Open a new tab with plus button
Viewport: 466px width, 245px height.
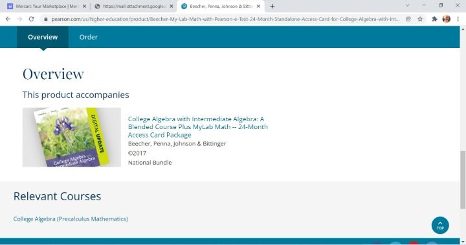pyautogui.click(x=272, y=6)
